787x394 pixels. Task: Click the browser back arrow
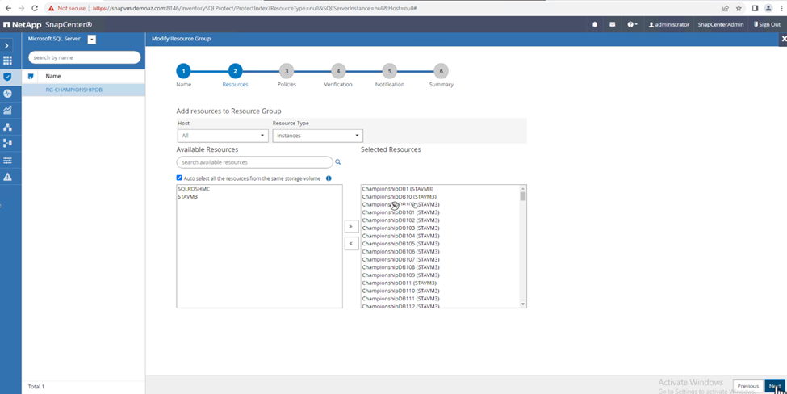(x=8, y=8)
